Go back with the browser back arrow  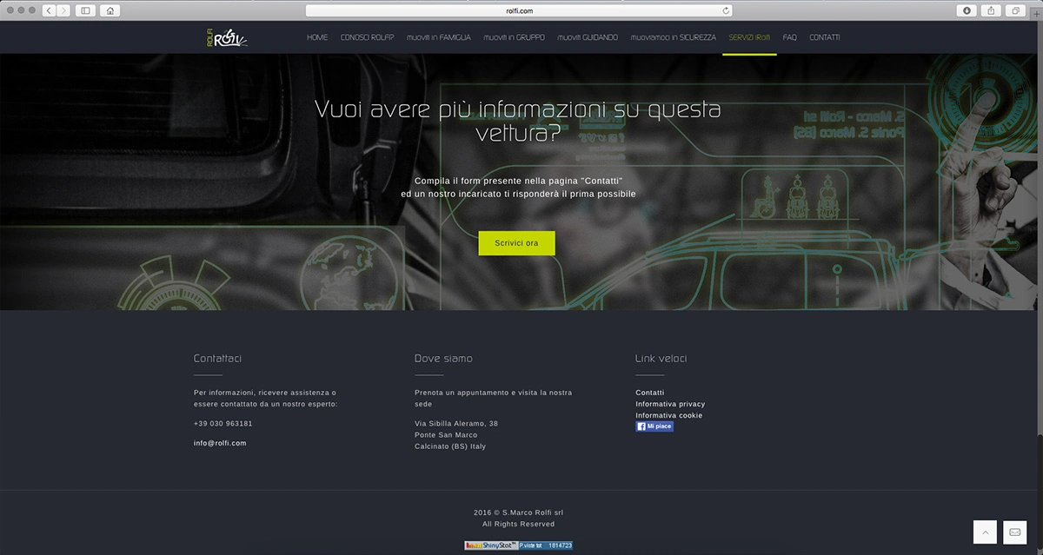(x=48, y=10)
